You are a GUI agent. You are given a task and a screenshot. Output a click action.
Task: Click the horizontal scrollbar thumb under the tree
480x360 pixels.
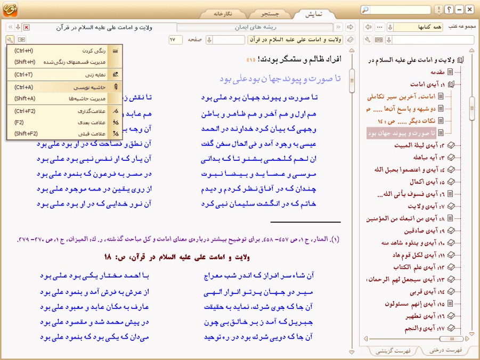451,339
